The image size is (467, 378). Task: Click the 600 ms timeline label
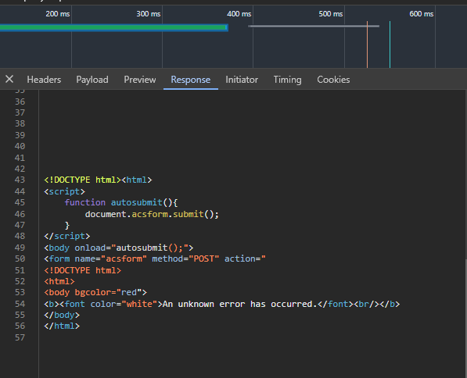(x=421, y=14)
